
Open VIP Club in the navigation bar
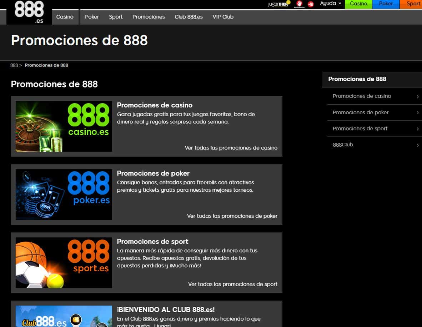223,17
